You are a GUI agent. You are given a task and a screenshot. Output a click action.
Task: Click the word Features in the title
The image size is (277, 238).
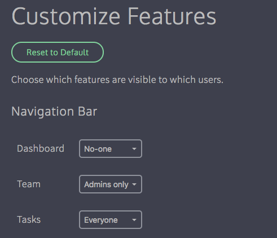[172, 16]
